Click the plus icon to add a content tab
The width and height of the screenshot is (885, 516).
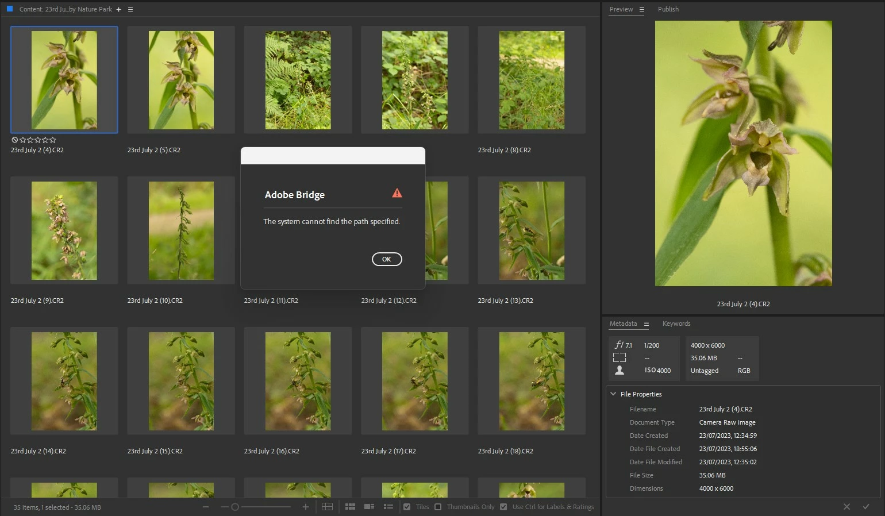pos(119,9)
